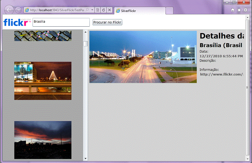Open the tools gear menu

(x=246, y=10)
